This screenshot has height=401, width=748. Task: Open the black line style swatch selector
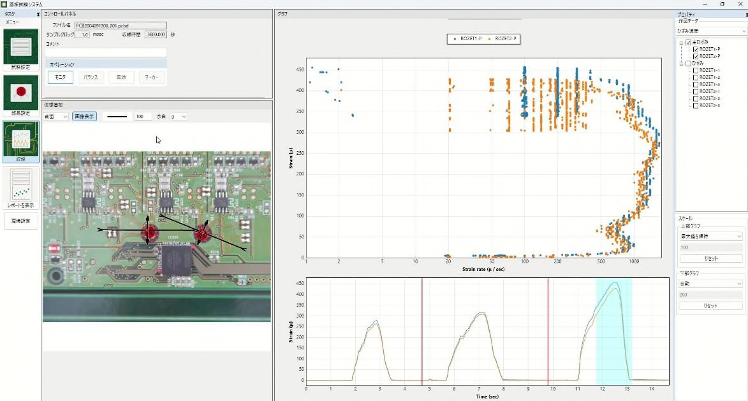117,116
